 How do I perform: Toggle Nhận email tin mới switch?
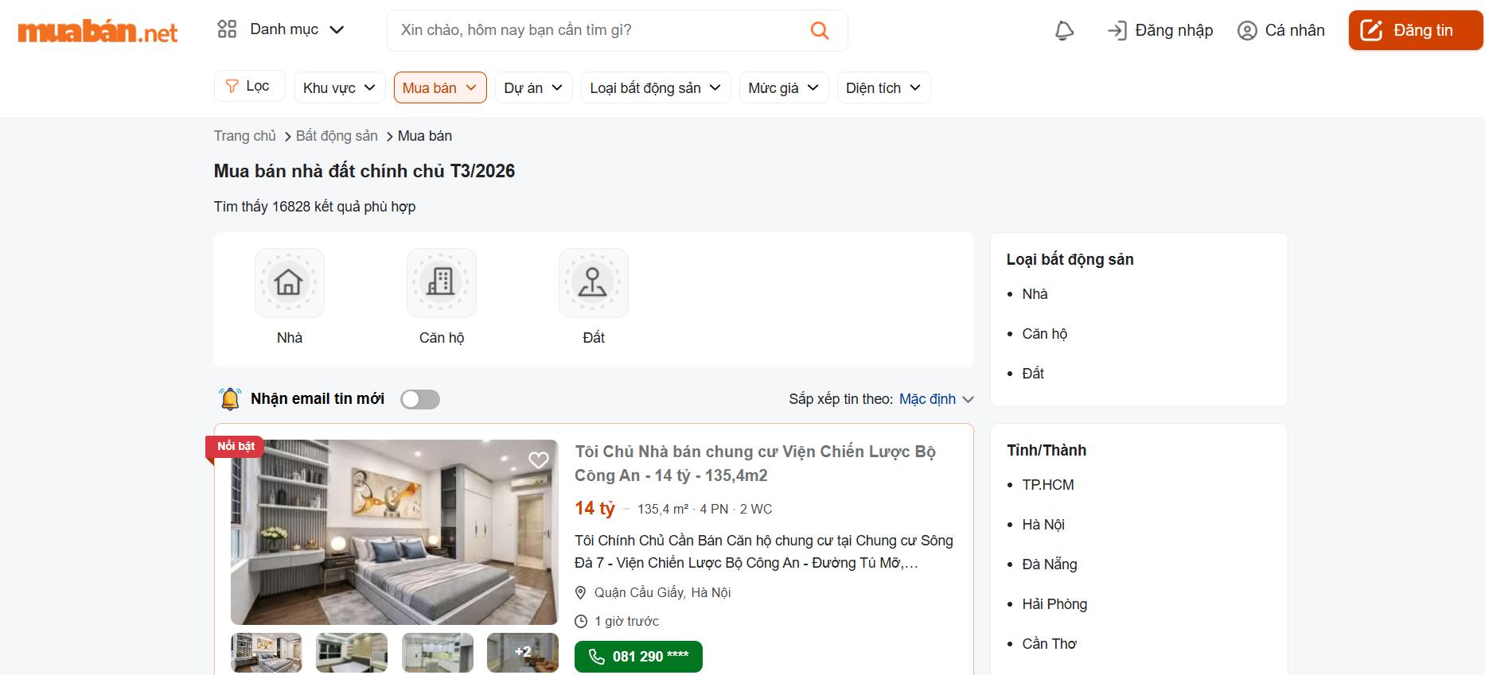coord(420,399)
